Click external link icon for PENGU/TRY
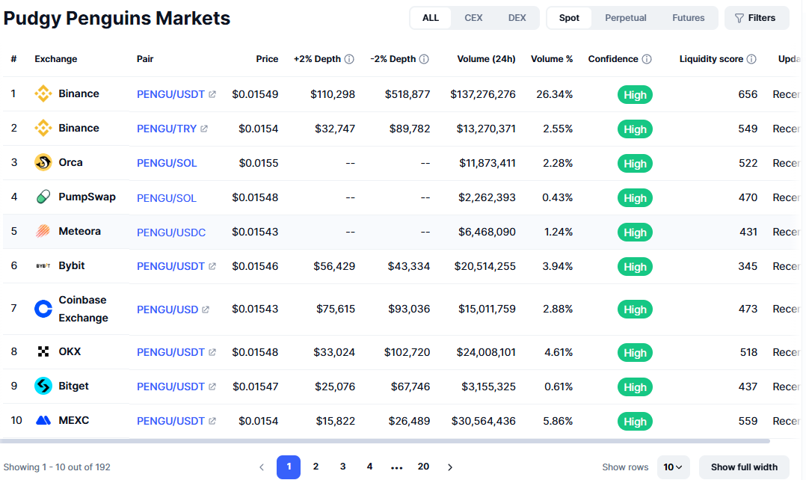The width and height of the screenshot is (806, 480). click(204, 129)
